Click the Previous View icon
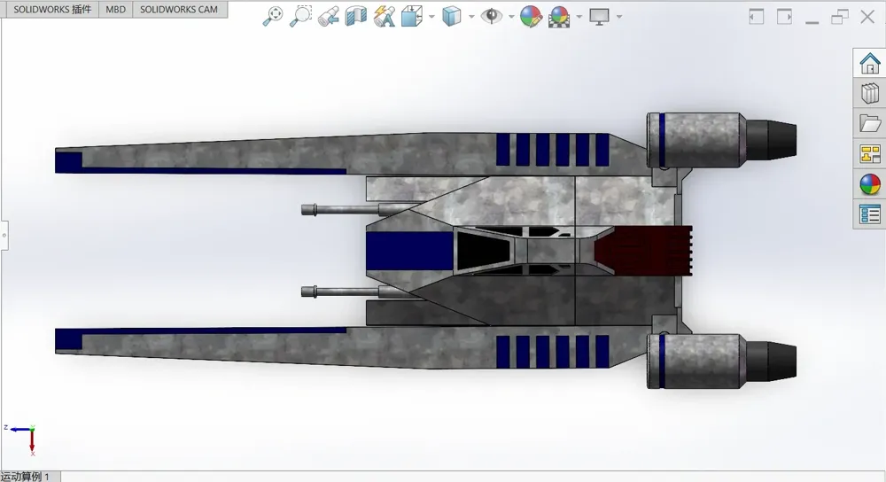The image size is (886, 482). [x=329, y=16]
